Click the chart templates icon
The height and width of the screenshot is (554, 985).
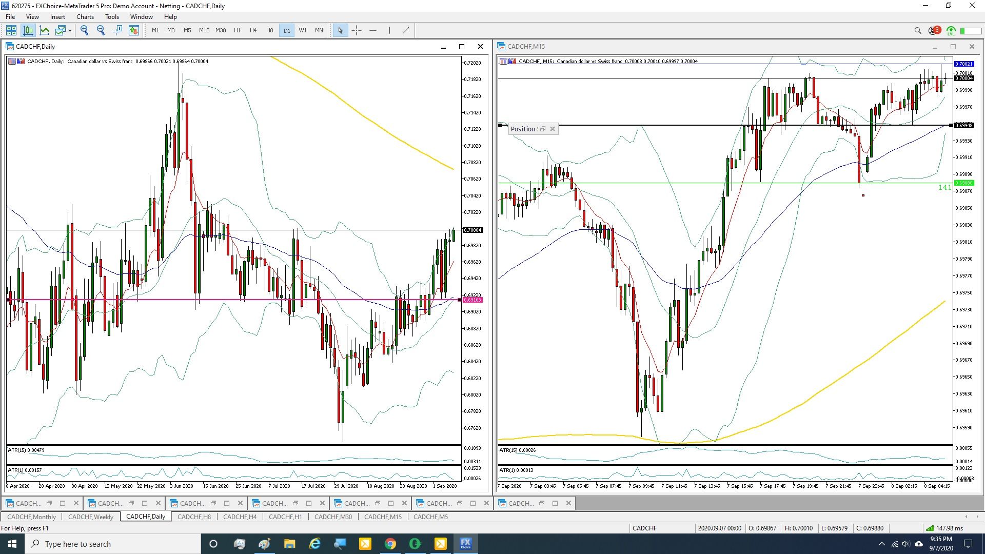pyautogui.click(x=61, y=30)
